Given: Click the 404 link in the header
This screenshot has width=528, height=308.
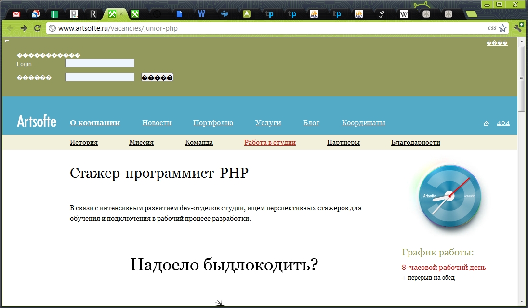Looking at the screenshot, I should [503, 123].
